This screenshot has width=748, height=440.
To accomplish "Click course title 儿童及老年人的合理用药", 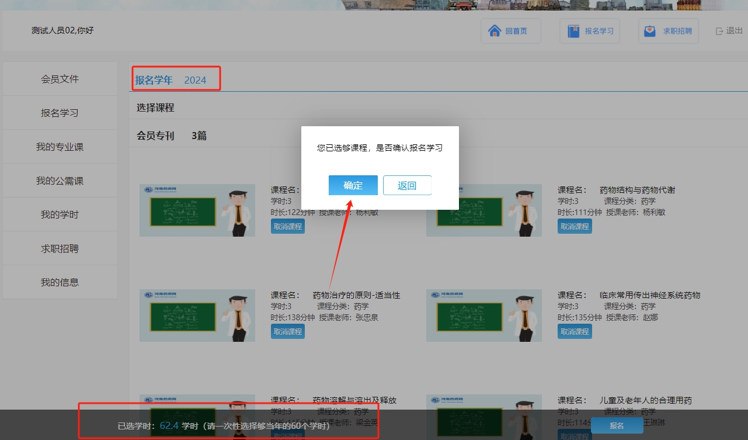I will coord(646,400).
